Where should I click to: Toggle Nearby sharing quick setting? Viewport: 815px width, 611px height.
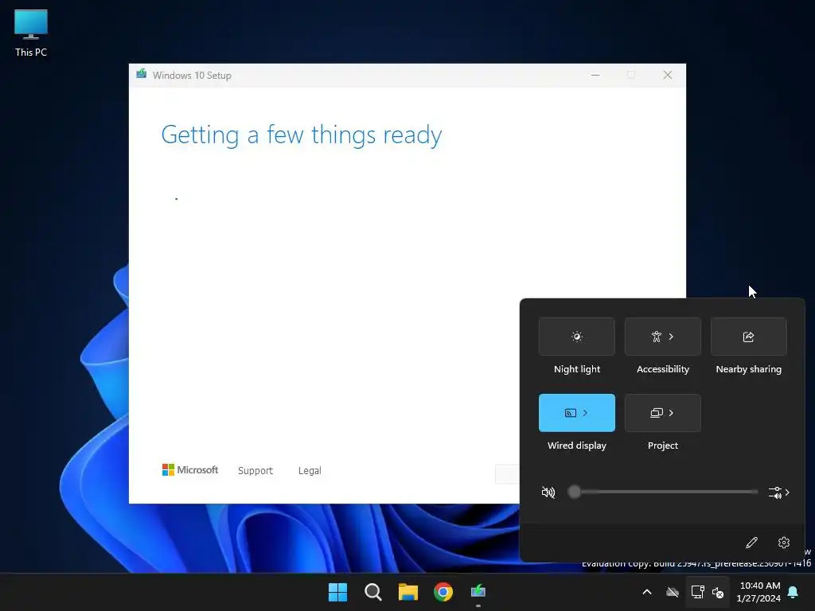748,337
